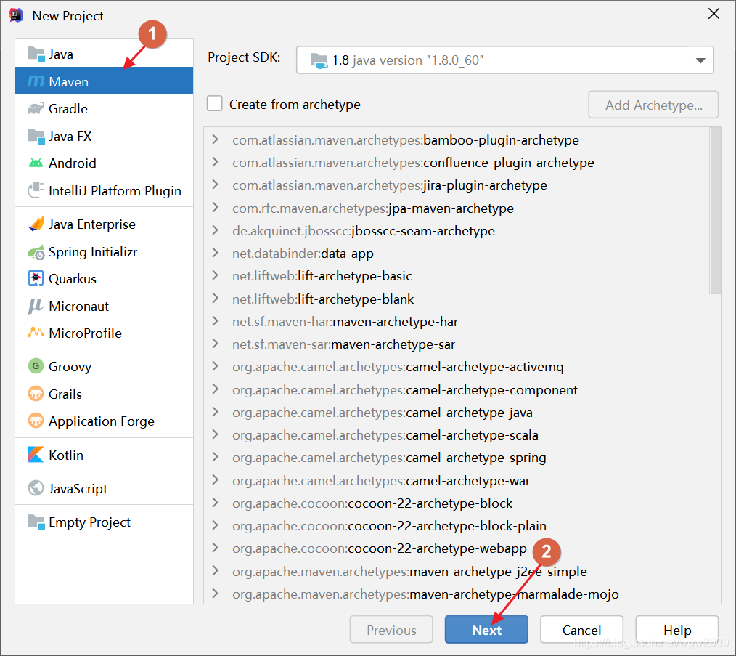Click the Next button
Viewport: 736px width, 656px height.
pyautogui.click(x=486, y=630)
